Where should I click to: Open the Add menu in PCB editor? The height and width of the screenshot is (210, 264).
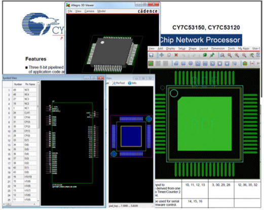tap(160, 49)
